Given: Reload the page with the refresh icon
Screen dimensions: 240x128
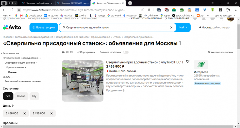Looking at the screenshot, I should tap(12, 10).
